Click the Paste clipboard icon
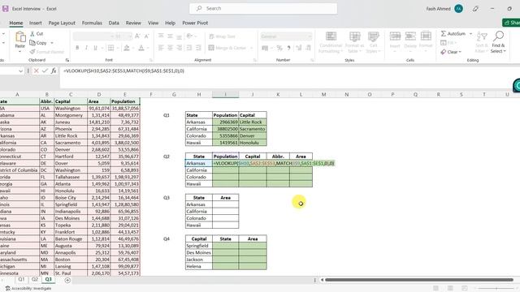Screen dimensions: 520x292 tap(20, 37)
